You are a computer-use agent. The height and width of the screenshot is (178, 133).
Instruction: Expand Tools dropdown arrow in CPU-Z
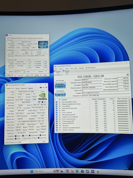[x=31, y=75]
